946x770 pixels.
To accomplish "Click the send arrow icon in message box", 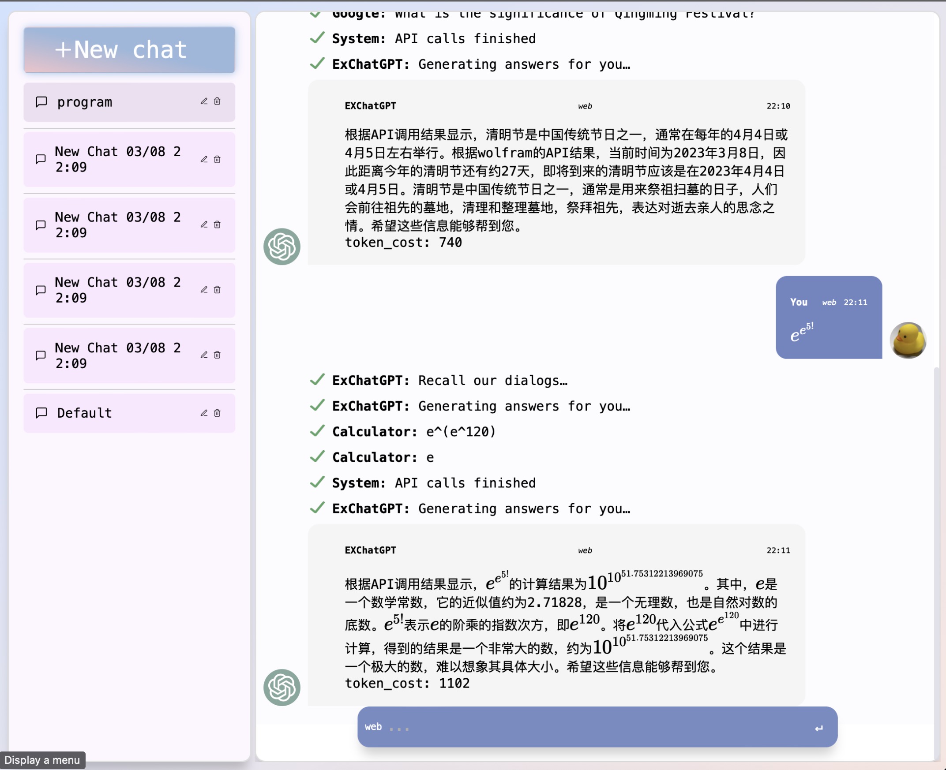I will pyautogui.click(x=818, y=728).
